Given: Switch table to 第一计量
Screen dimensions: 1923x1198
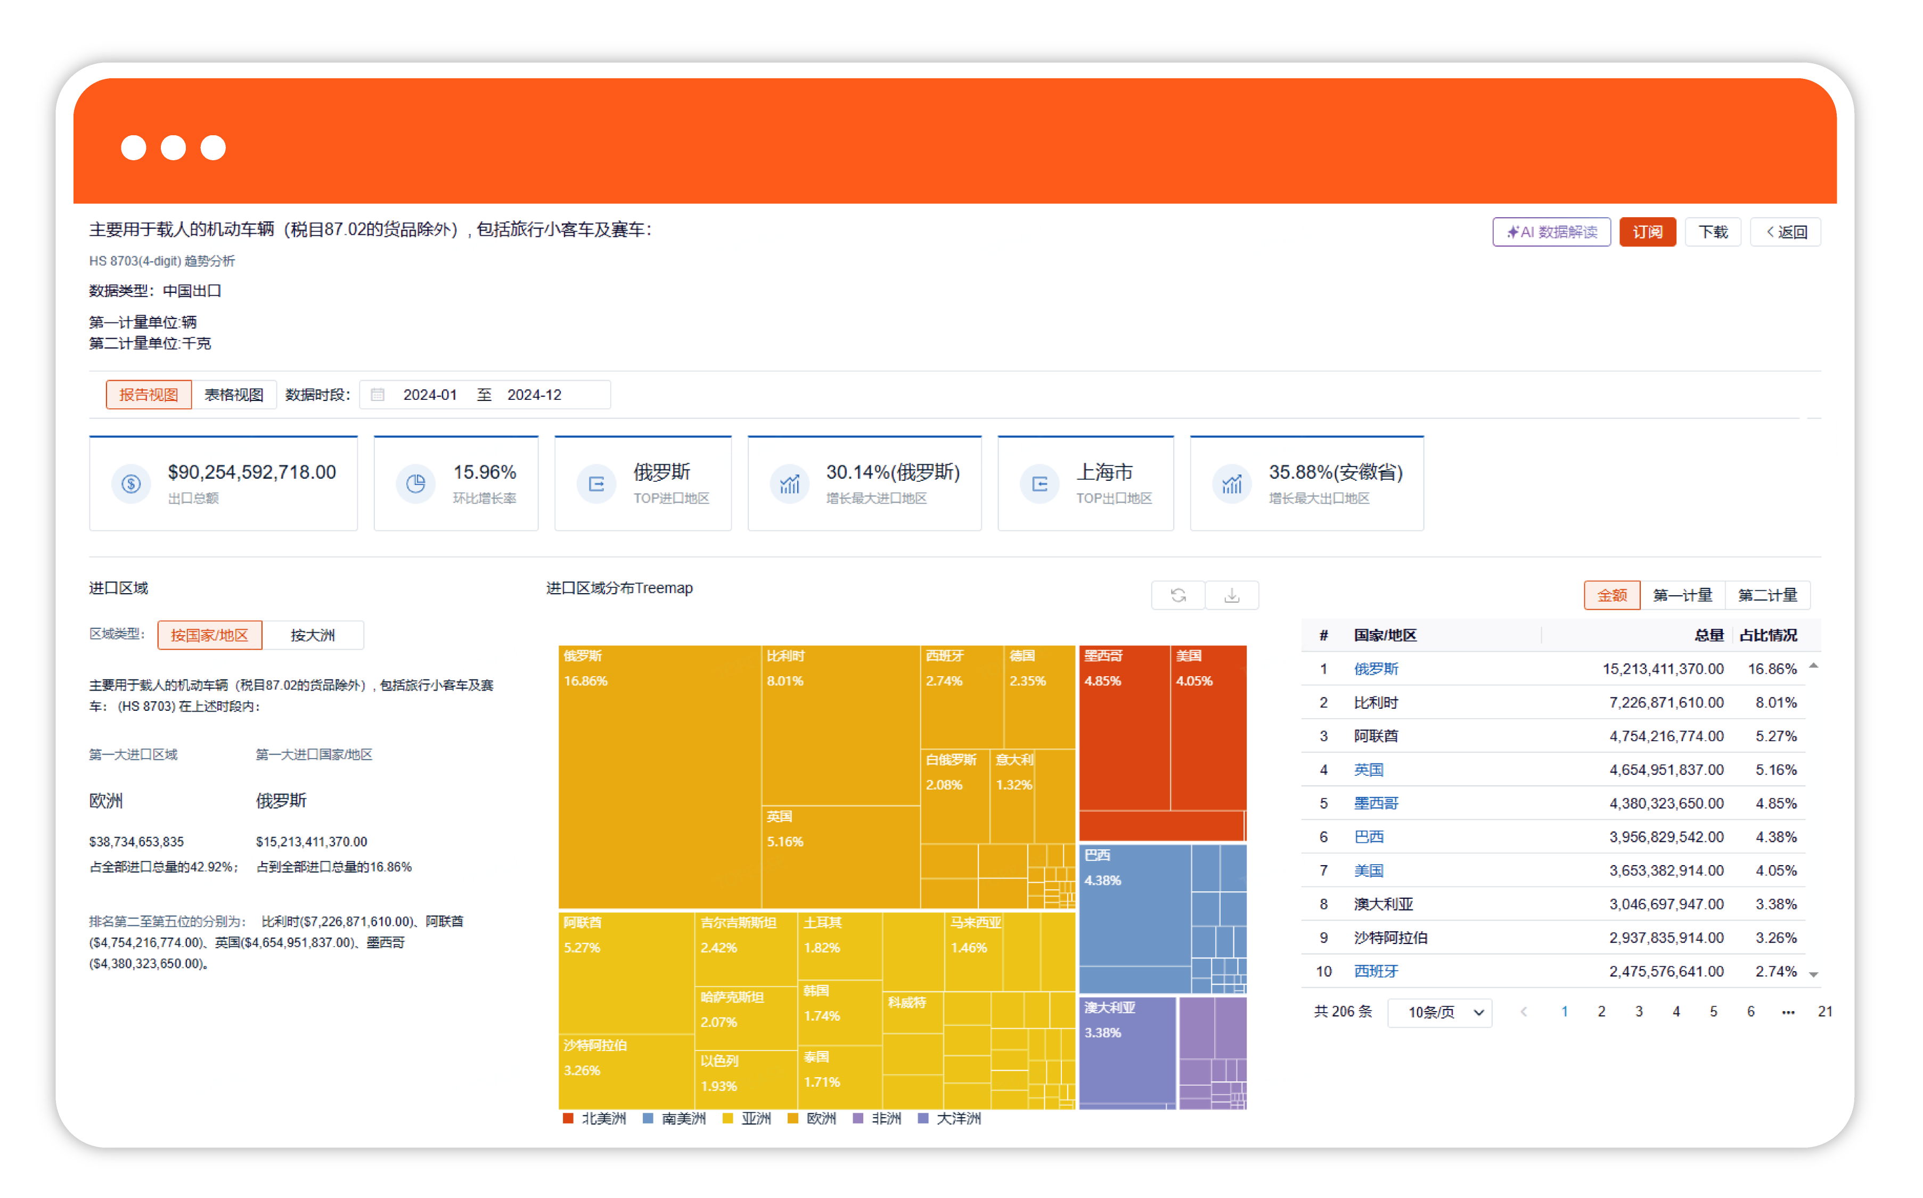Looking at the screenshot, I should coord(1682,595).
